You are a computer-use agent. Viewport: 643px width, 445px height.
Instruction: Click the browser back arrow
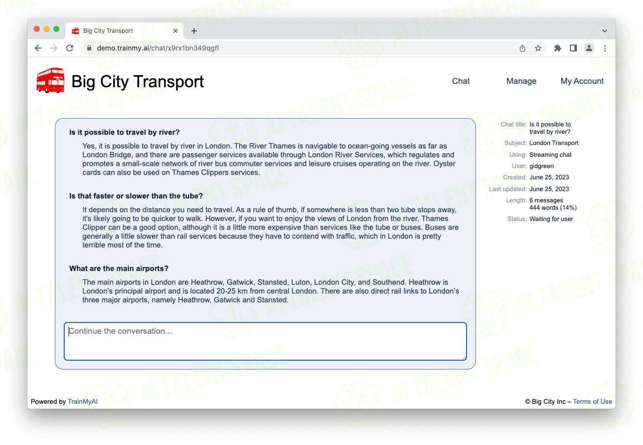click(38, 48)
